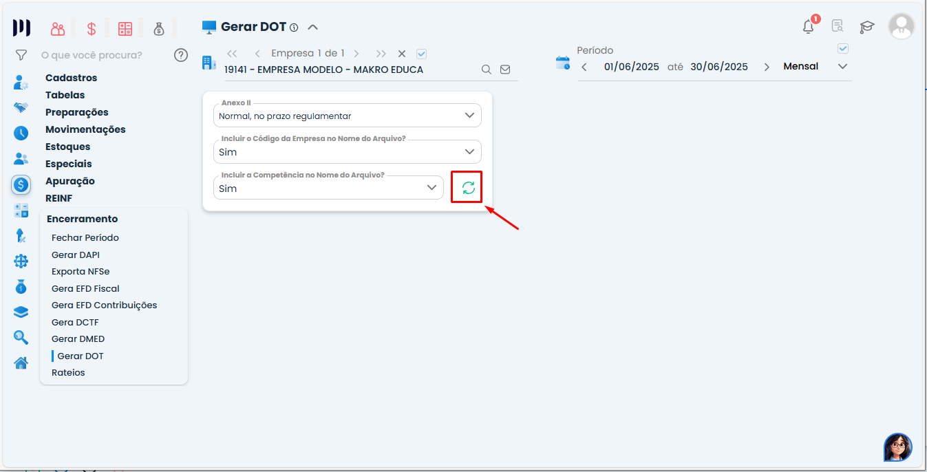
Task: Open the selected blue dollar sidebar icon
Action: [21, 184]
